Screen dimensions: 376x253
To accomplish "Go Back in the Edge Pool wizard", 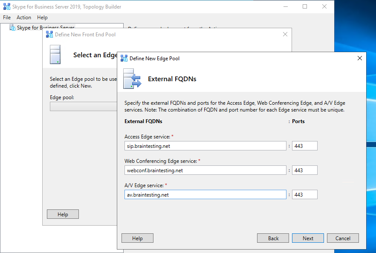I will click(x=273, y=238).
